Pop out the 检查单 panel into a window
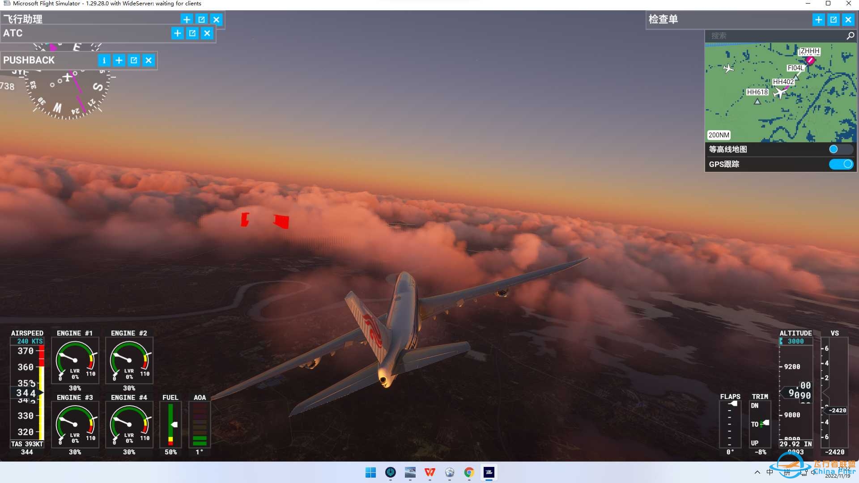This screenshot has height=483, width=859. point(833,20)
